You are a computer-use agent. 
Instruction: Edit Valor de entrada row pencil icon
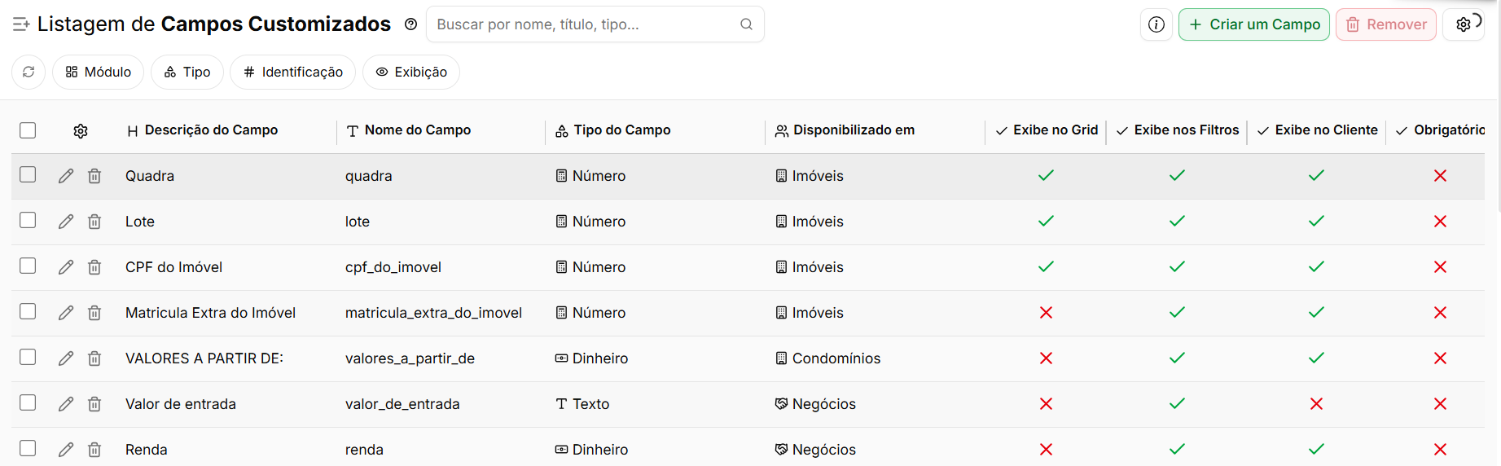[x=66, y=404]
